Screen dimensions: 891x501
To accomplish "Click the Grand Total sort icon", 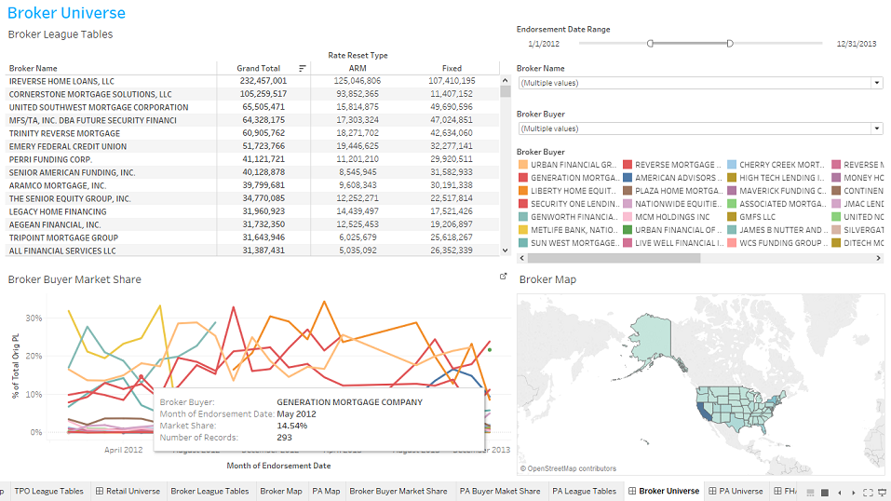I will [x=303, y=68].
